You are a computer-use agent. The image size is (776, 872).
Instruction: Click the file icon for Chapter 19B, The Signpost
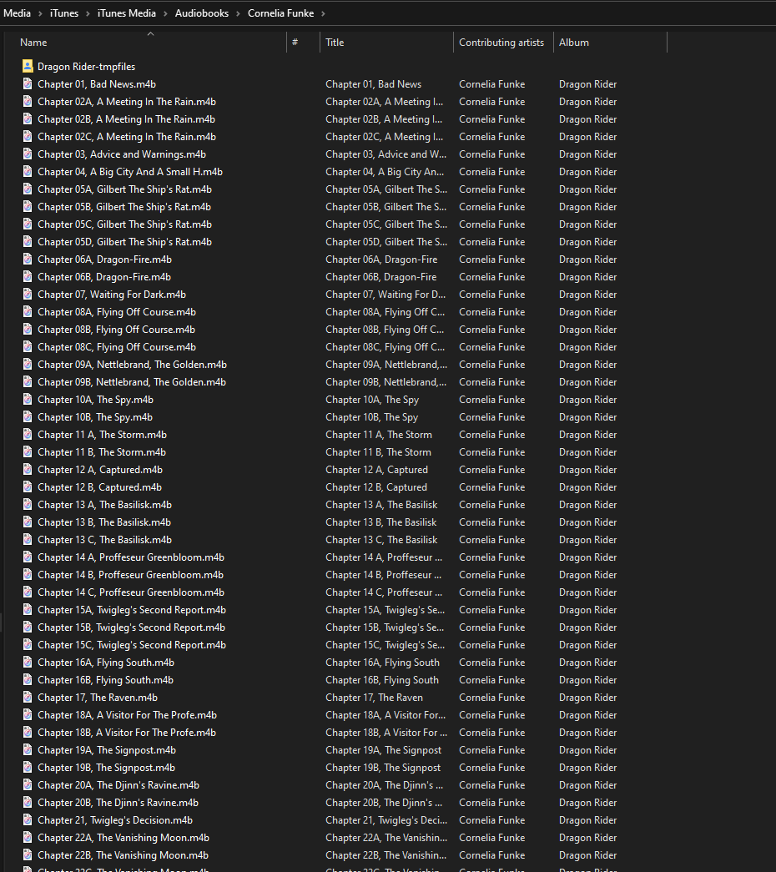(x=28, y=768)
